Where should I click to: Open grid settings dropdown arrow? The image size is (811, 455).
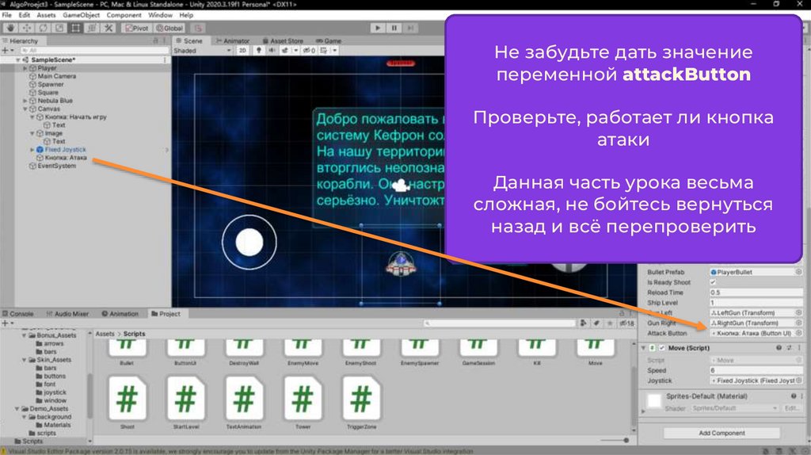(x=335, y=50)
